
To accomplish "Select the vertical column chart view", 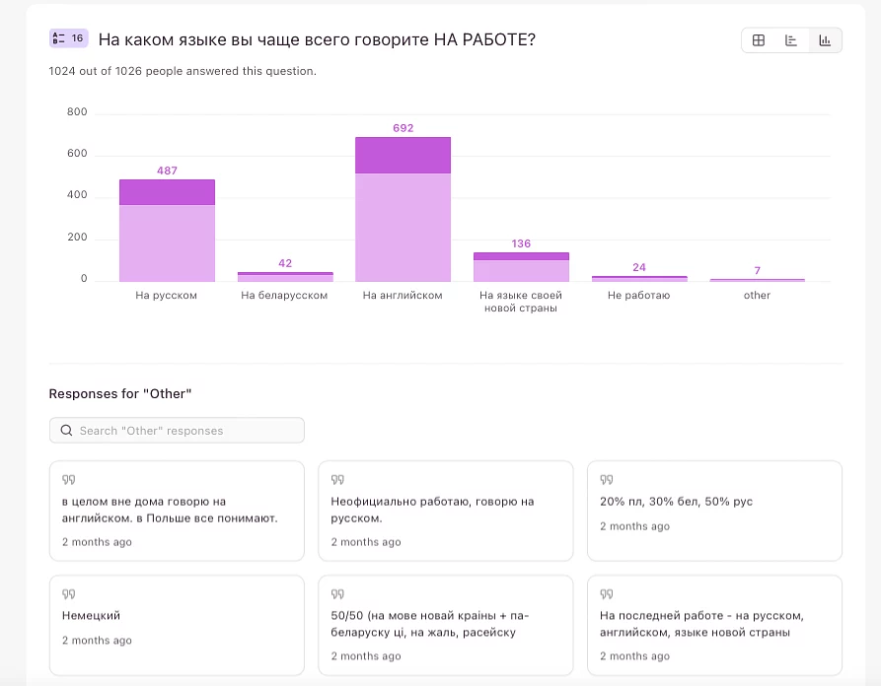I will pos(825,40).
